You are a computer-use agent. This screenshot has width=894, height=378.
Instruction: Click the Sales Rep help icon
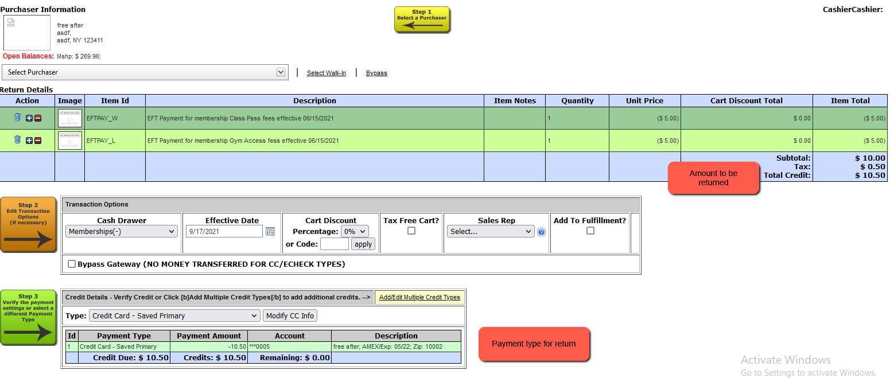click(x=541, y=232)
